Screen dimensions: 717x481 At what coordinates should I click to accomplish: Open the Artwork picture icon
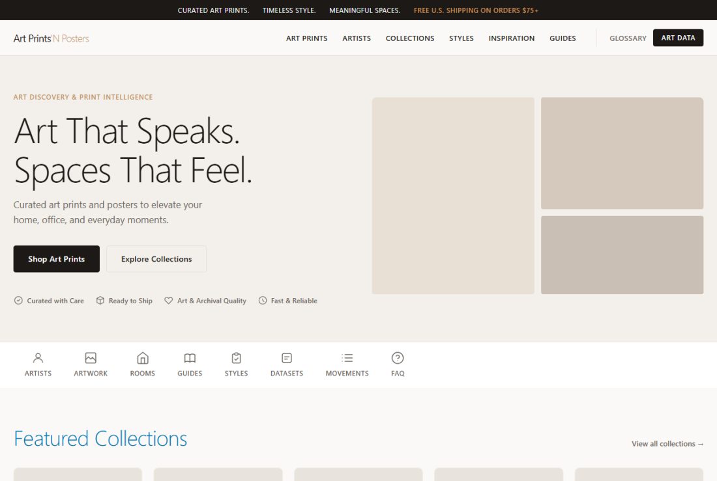pyautogui.click(x=91, y=358)
